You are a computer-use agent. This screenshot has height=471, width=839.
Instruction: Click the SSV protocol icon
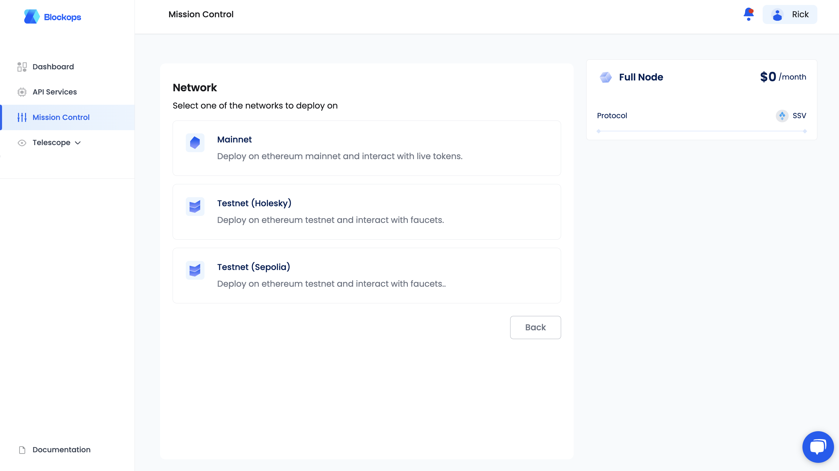(782, 116)
